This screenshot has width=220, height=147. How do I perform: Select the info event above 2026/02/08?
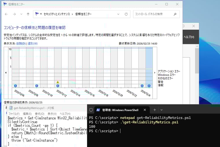(37, 86)
